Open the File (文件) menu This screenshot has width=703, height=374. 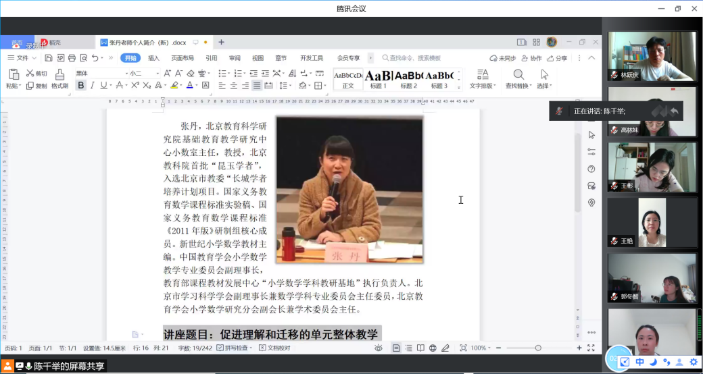pyautogui.click(x=22, y=58)
